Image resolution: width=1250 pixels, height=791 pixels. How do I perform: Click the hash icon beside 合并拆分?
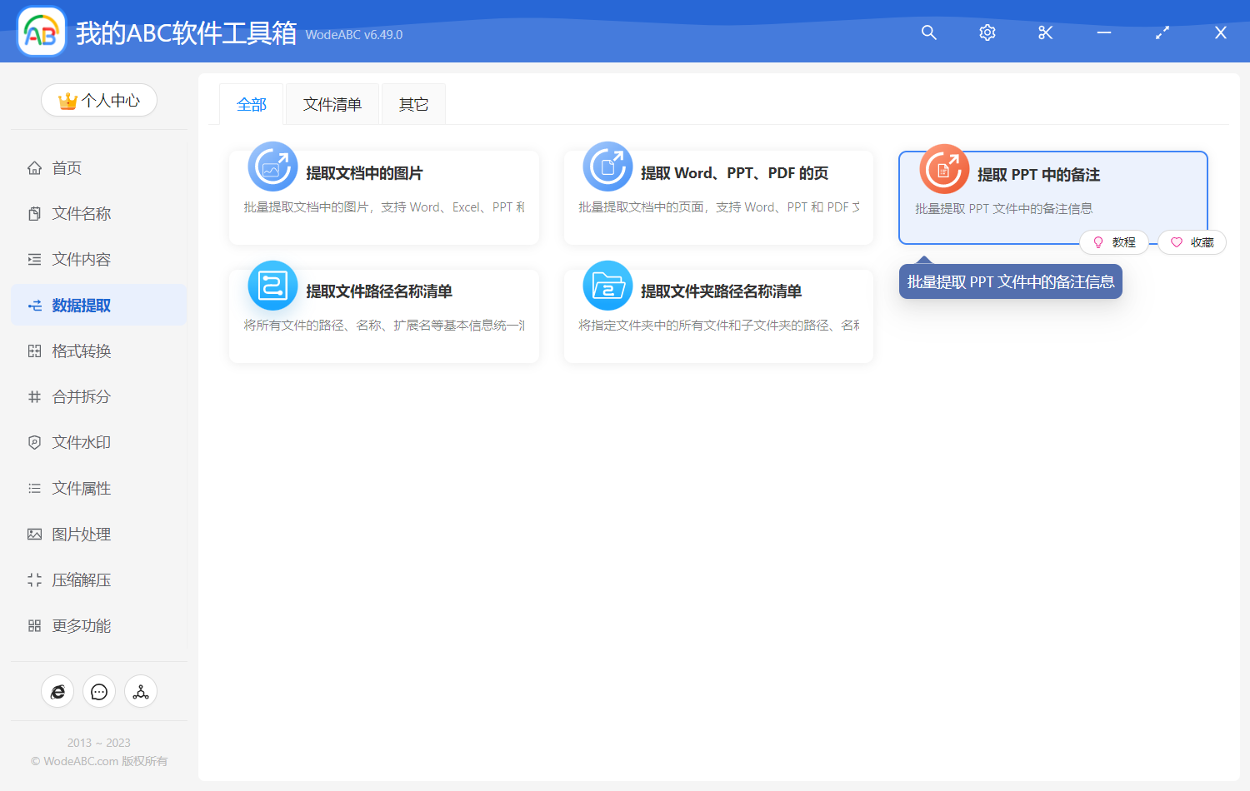point(34,397)
